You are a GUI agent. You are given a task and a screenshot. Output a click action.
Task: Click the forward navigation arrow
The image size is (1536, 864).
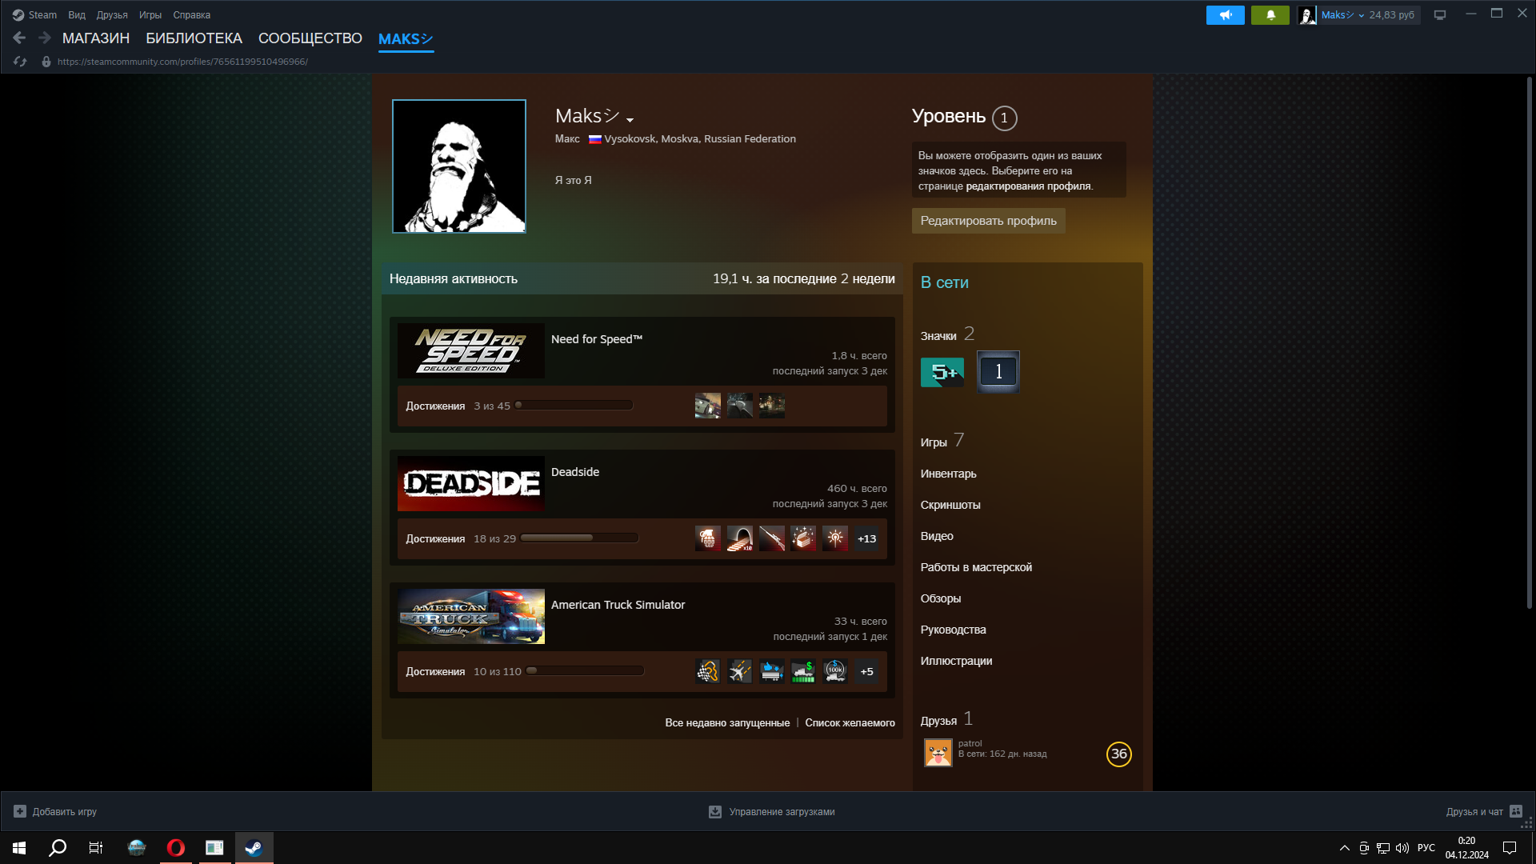(x=45, y=38)
